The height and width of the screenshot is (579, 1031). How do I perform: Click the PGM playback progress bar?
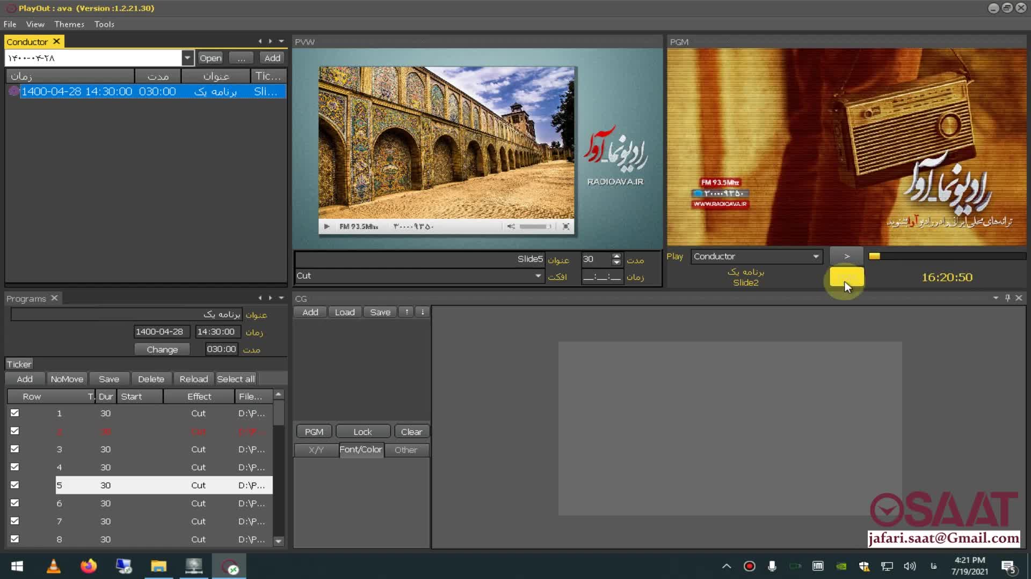pyautogui.click(x=947, y=256)
